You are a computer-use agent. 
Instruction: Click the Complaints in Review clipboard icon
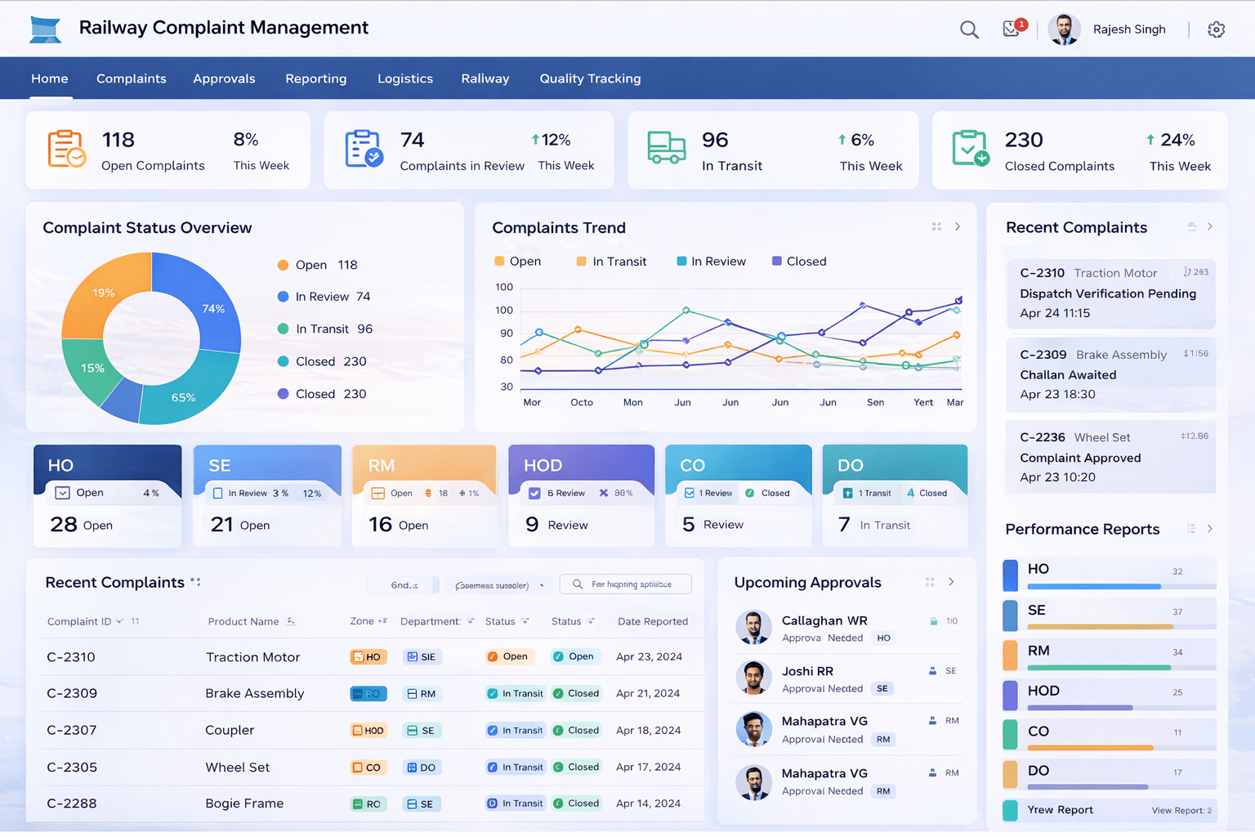[x=364, y=150]
